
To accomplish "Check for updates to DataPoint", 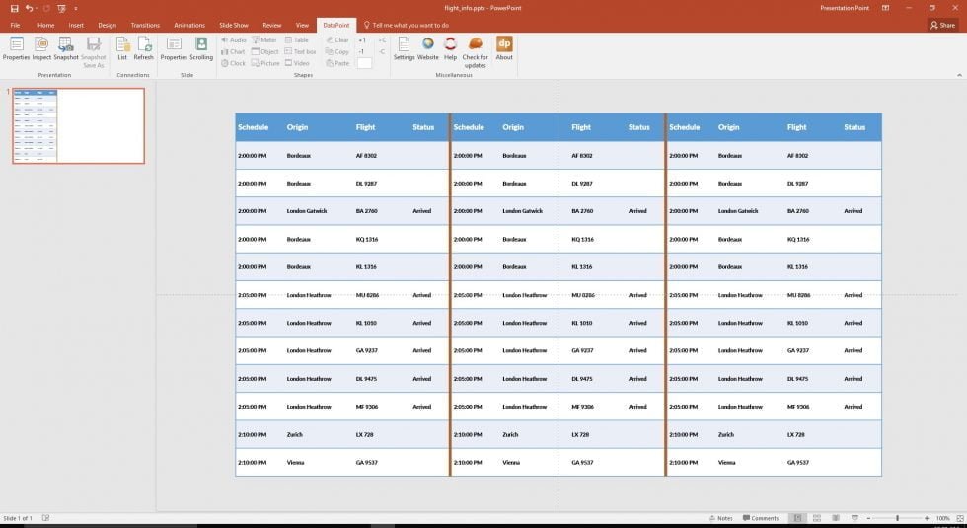I will [x=475, y=52].
